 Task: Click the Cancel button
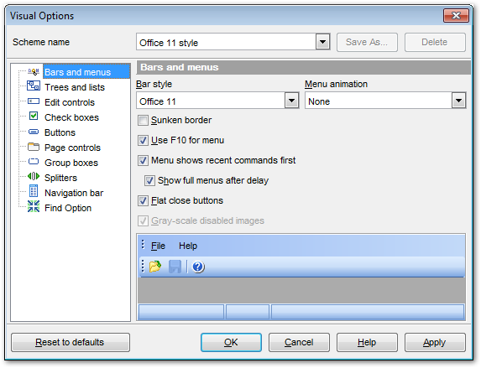tap(299, 342)
